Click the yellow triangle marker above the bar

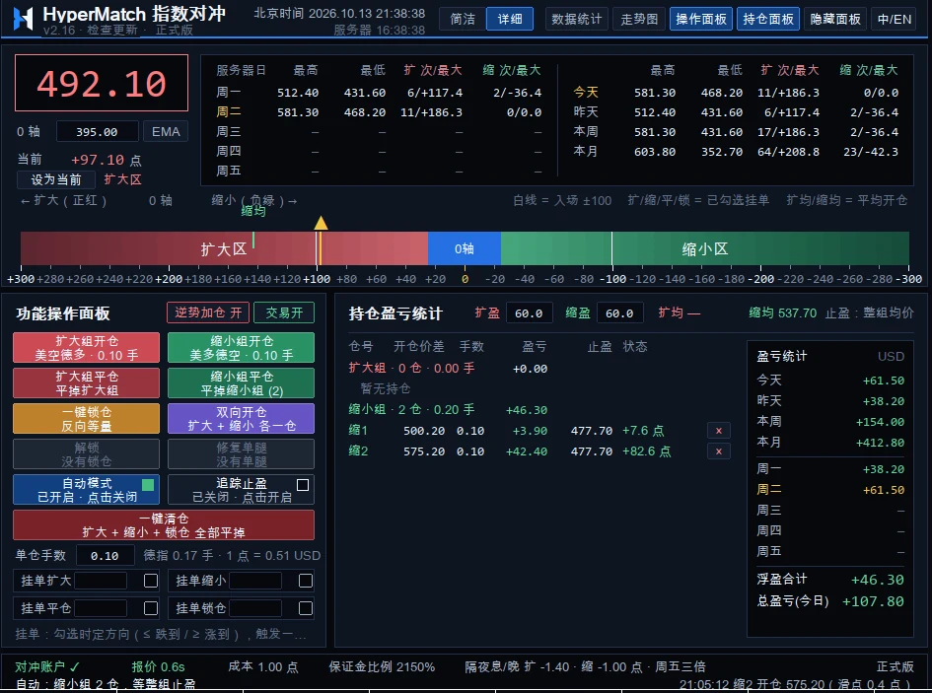point(321,223)
